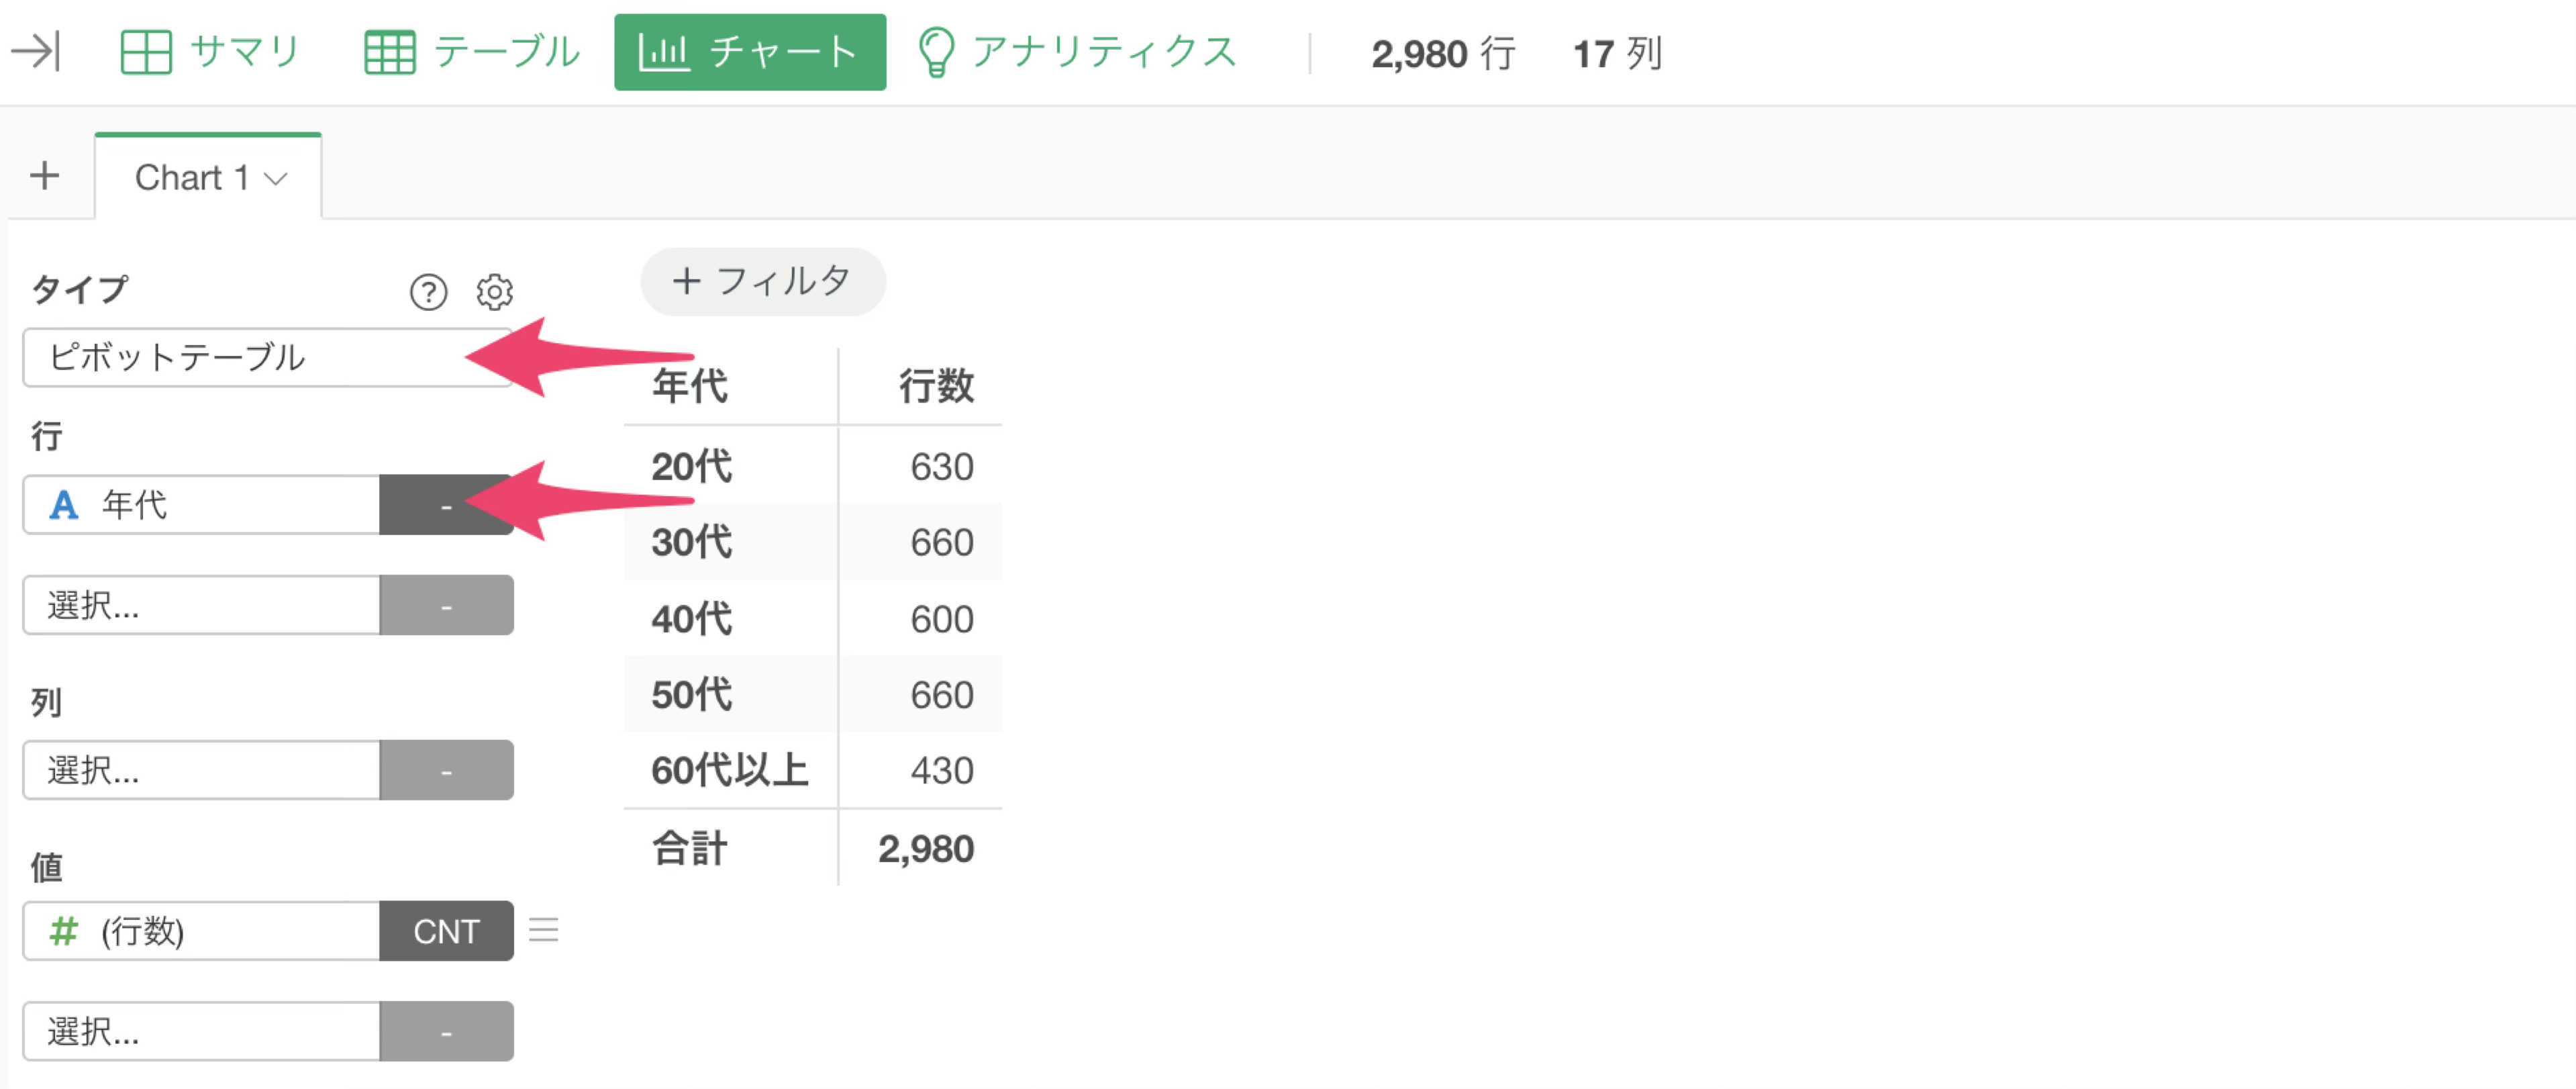Add a new chart with plus icon

point(44,176)
